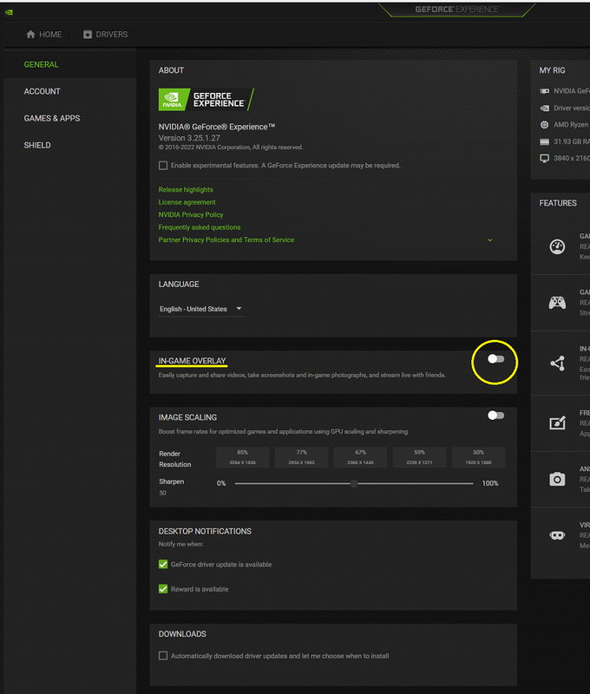
Task: Click the CPU icon beside AMD Ryzen
Action: pyautogui.click(x=544, y=125)
